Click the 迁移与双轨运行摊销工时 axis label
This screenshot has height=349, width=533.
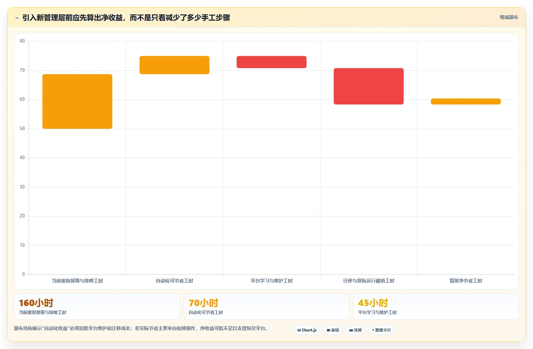369,281
